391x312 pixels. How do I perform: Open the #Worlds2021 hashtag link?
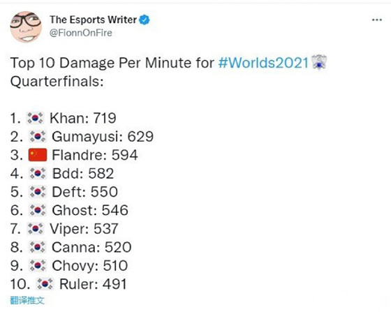click(264, 62)
